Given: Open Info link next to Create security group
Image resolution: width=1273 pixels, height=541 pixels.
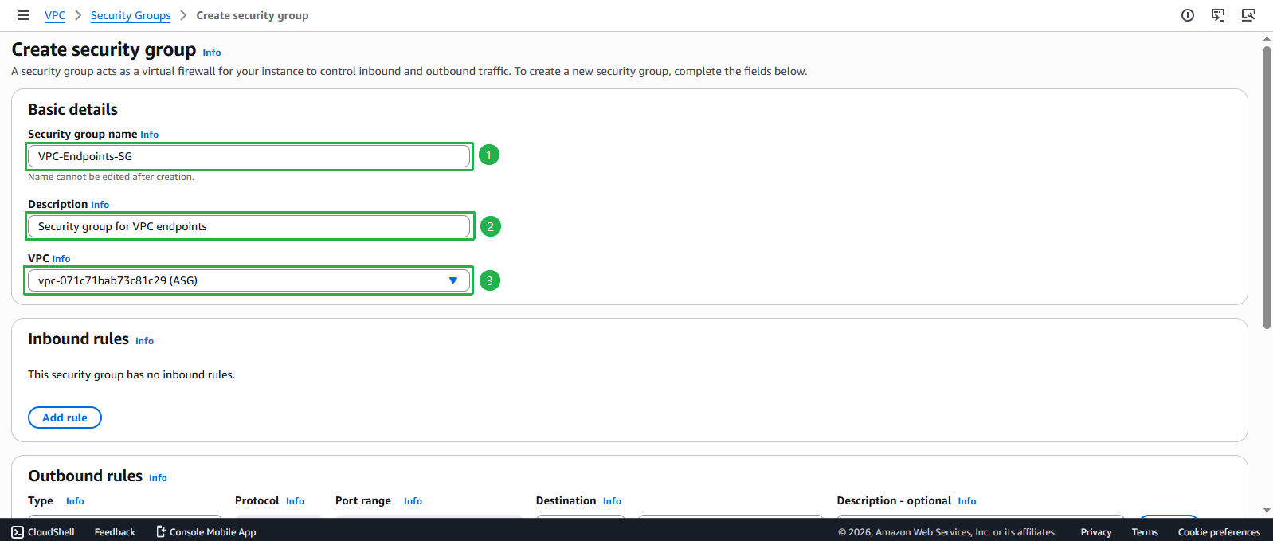Looking at the screenshot, I should pos(212,53).
